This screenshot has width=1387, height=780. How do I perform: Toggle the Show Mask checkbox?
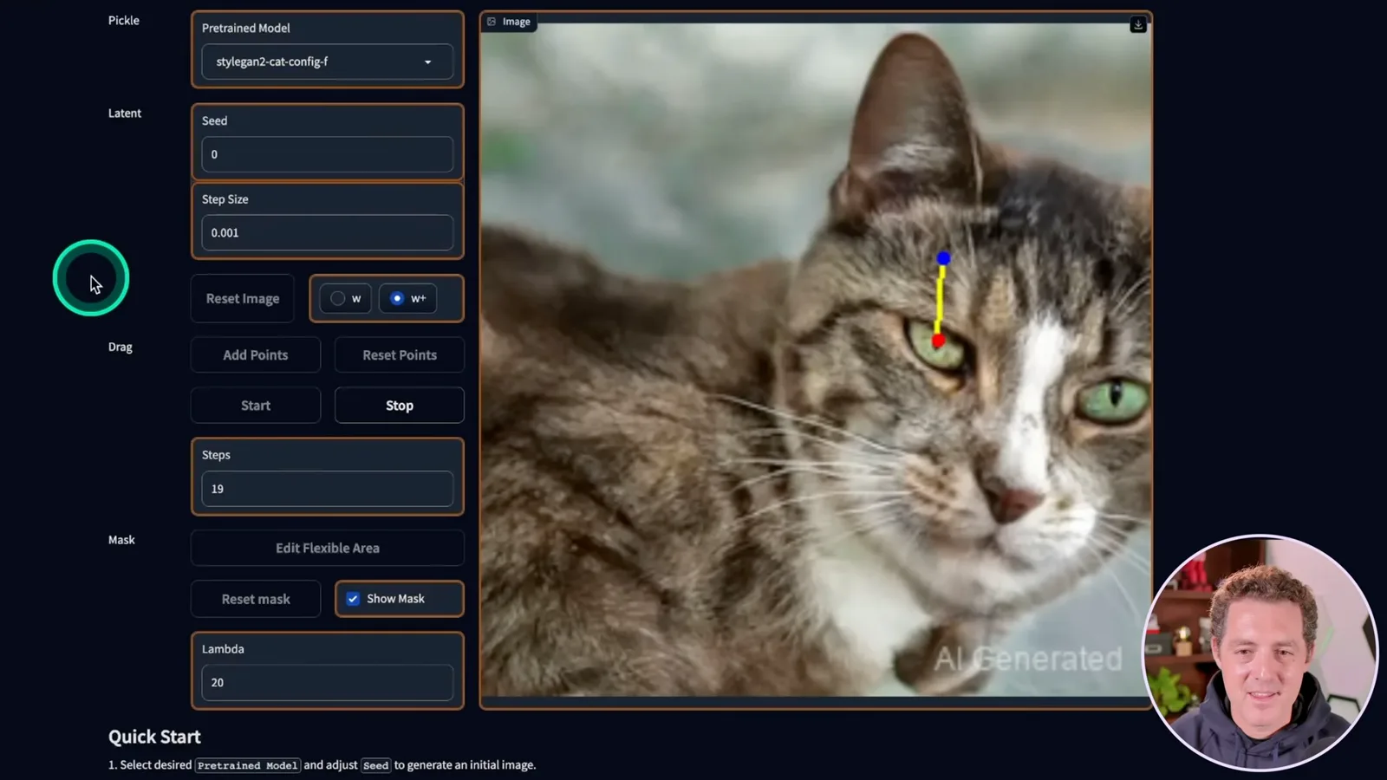pyautogui.click(x=353, y=599)
